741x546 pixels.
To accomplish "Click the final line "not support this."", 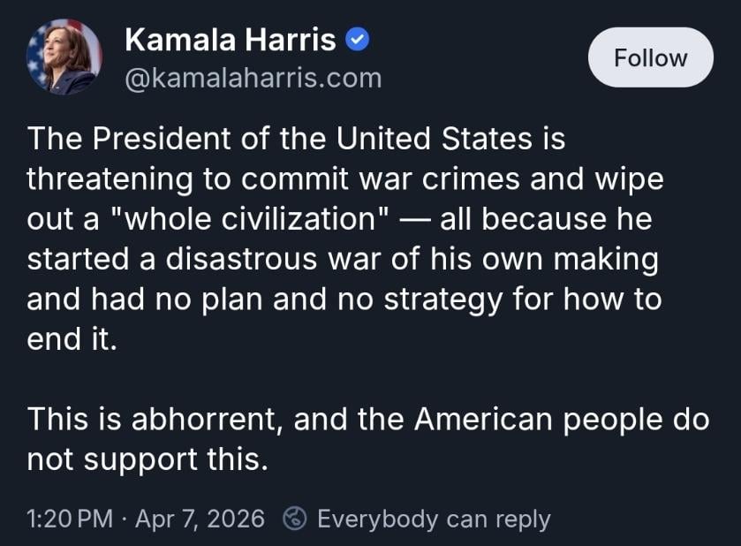I will coord(147,459).
